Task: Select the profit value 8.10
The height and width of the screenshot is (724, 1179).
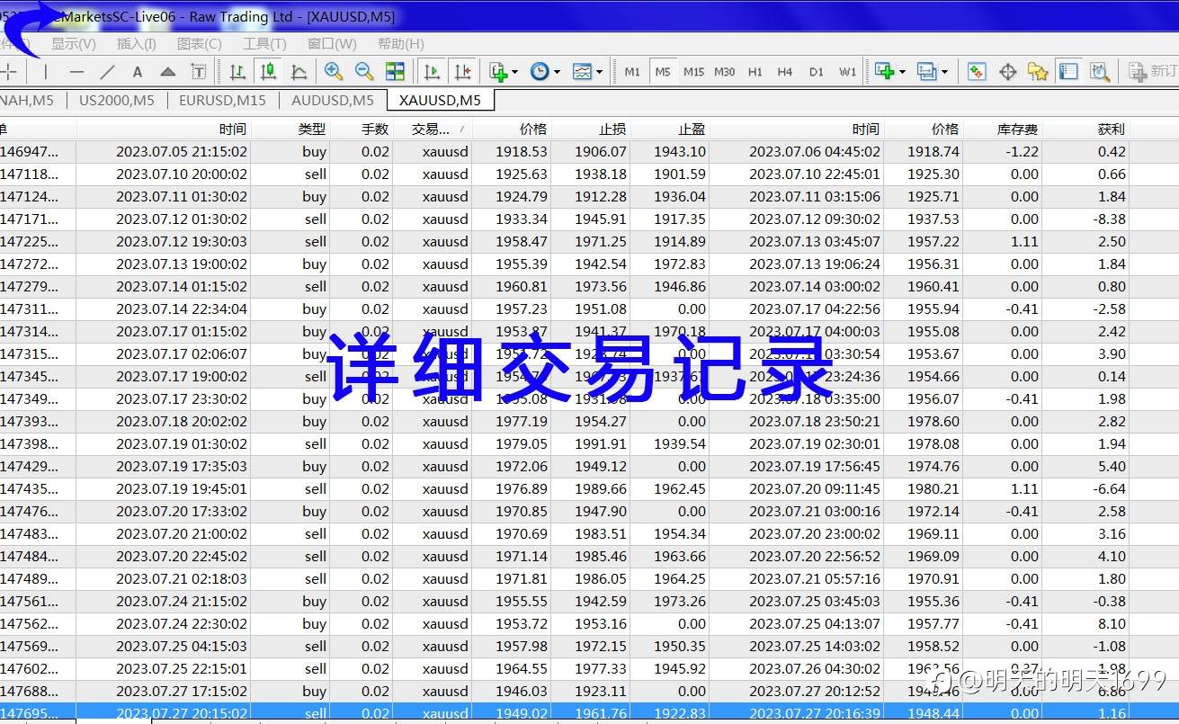Action: tap(1112, 624)
